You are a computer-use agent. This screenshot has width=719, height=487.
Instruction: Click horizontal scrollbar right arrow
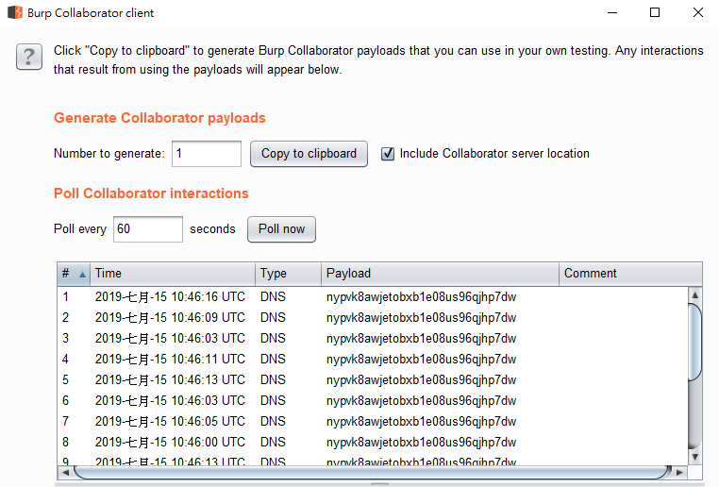pos(680,472)
